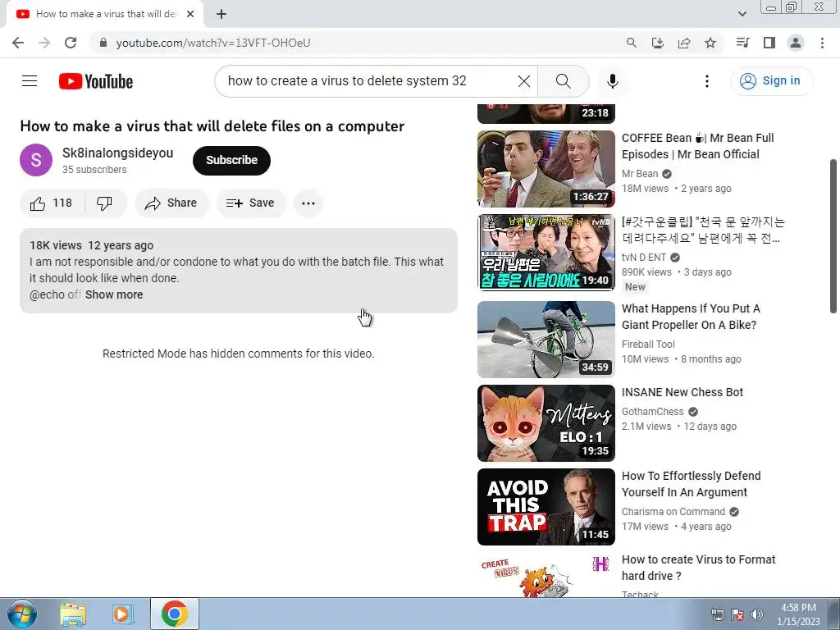Image resolution: width=840 pixels, height=630 pixels.
Task: Save video to a playlist
Action: [251, 203]
